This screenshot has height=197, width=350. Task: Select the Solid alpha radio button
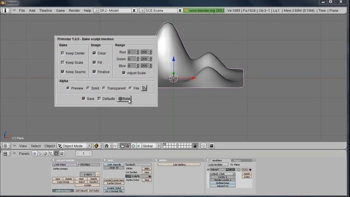pos(88,88)
